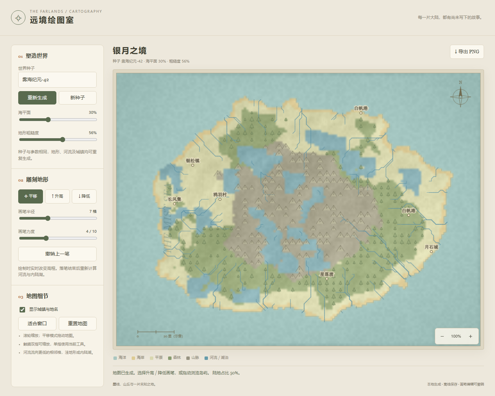Click the 银月之境 map title
This screenshot has height=396, width=495.
130,51
